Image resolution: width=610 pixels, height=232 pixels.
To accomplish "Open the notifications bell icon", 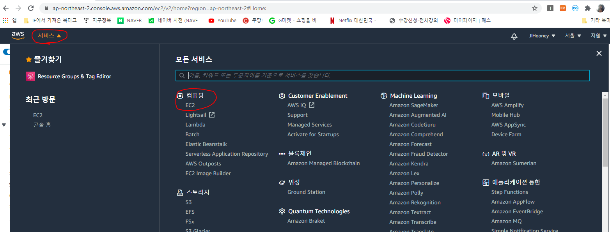I will pos(514,36).
